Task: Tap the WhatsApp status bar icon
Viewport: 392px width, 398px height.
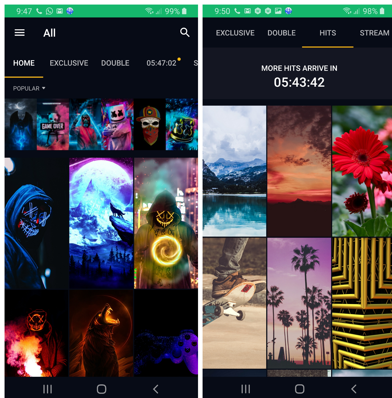Action: coord(49,11)
